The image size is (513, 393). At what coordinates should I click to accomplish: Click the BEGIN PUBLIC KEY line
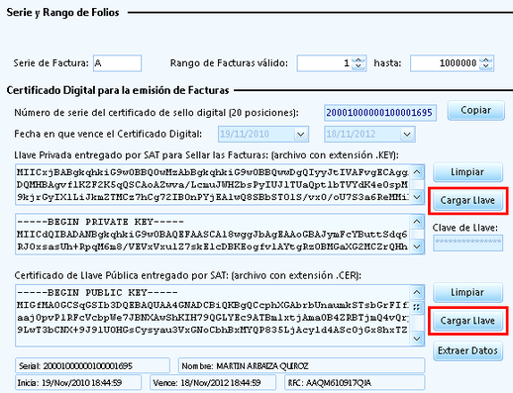(97, 293)
